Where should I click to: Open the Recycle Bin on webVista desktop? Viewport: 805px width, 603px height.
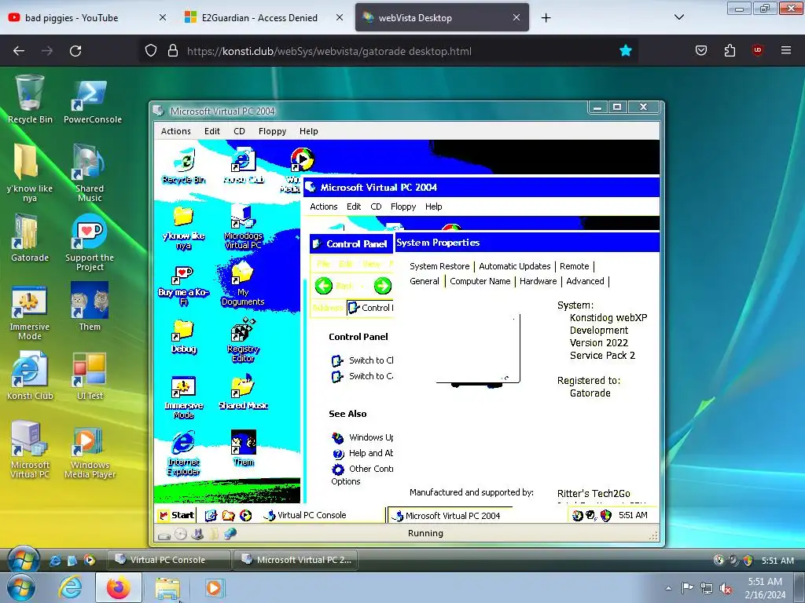click(30, 100)
